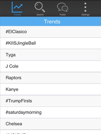Select the Trends tab label

[x=17, y=15]
